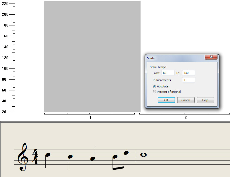Viewport: 230px width, 177px height.
Task: Focus the In Increments input field
Action: 188,80
